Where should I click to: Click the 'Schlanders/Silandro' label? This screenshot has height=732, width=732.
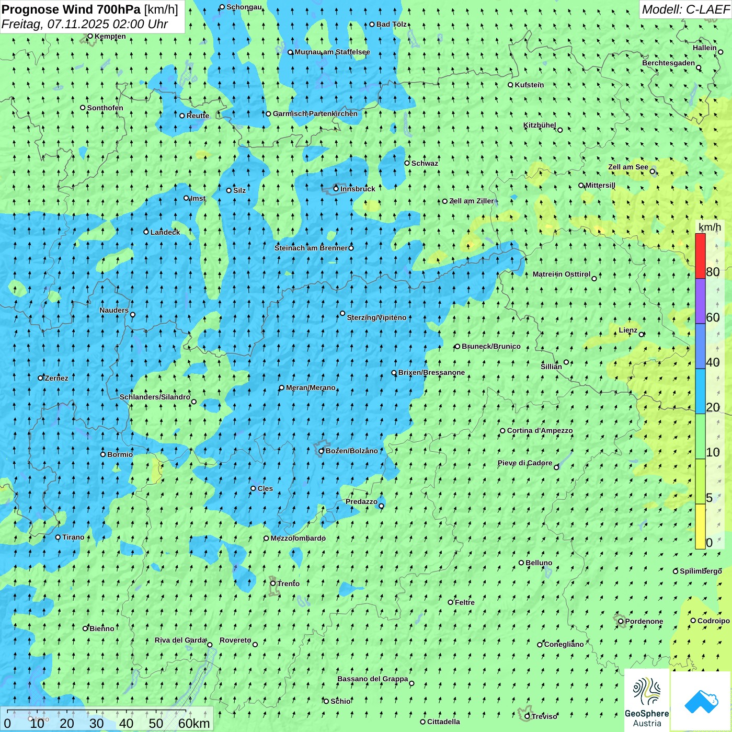[x=155, y=397]
